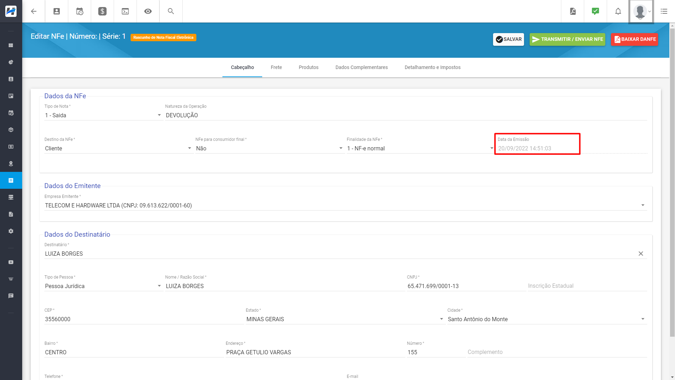
Task: Click Natureza da Operação field DEVOLUÇÃO
Action: 406,115
